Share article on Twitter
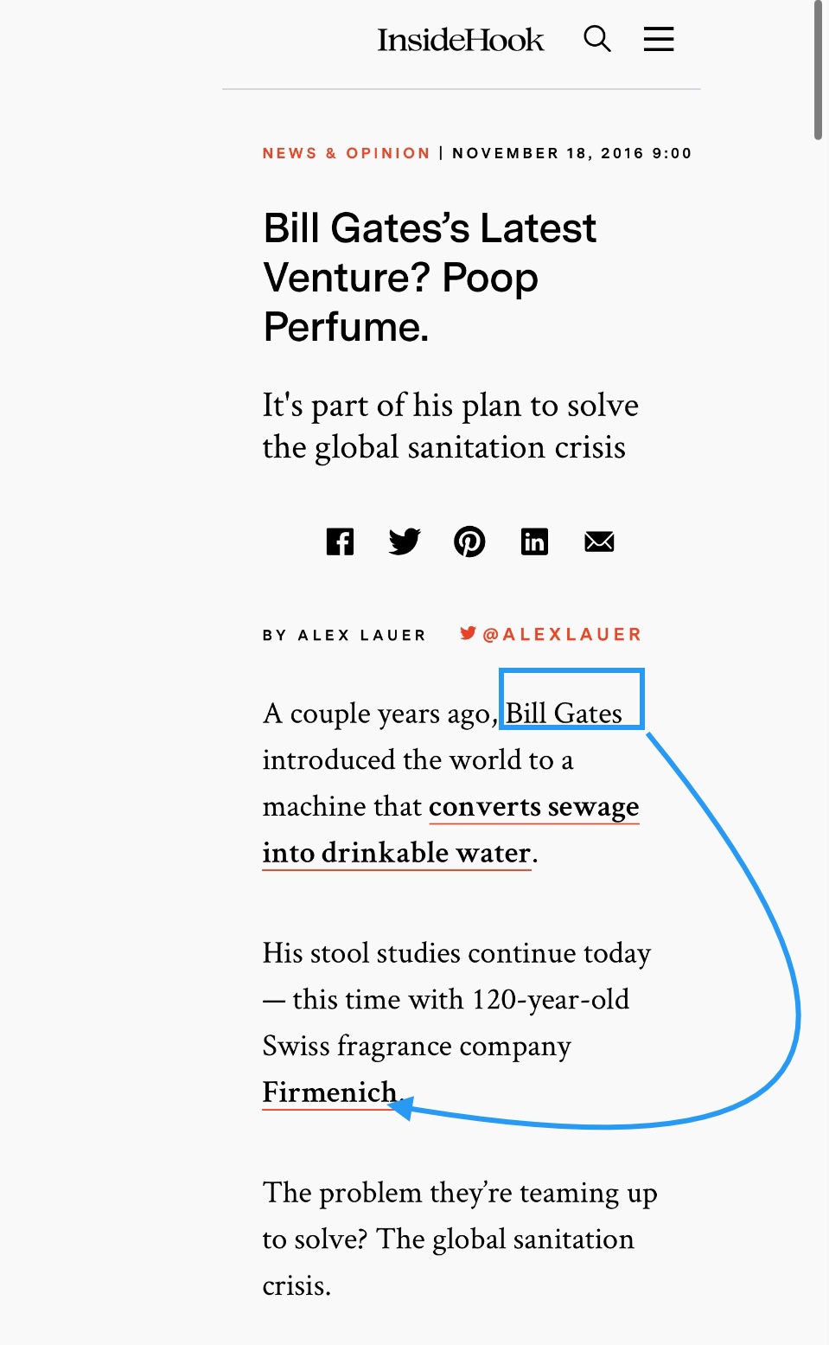Image resolution: width=829 pixels, height=1345 pixels. click(405, 542)
